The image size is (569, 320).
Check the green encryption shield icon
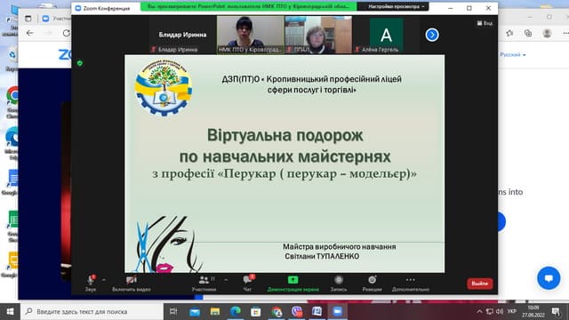80,63
